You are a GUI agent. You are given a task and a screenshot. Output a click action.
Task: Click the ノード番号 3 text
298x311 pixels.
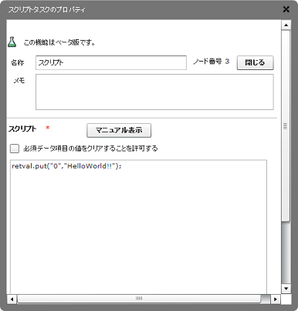tap(211, 62)
